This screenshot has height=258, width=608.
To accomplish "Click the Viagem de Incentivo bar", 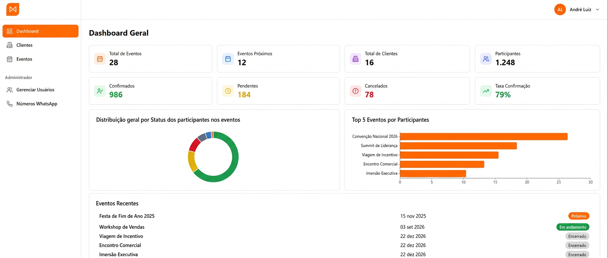I will (449, 155).
